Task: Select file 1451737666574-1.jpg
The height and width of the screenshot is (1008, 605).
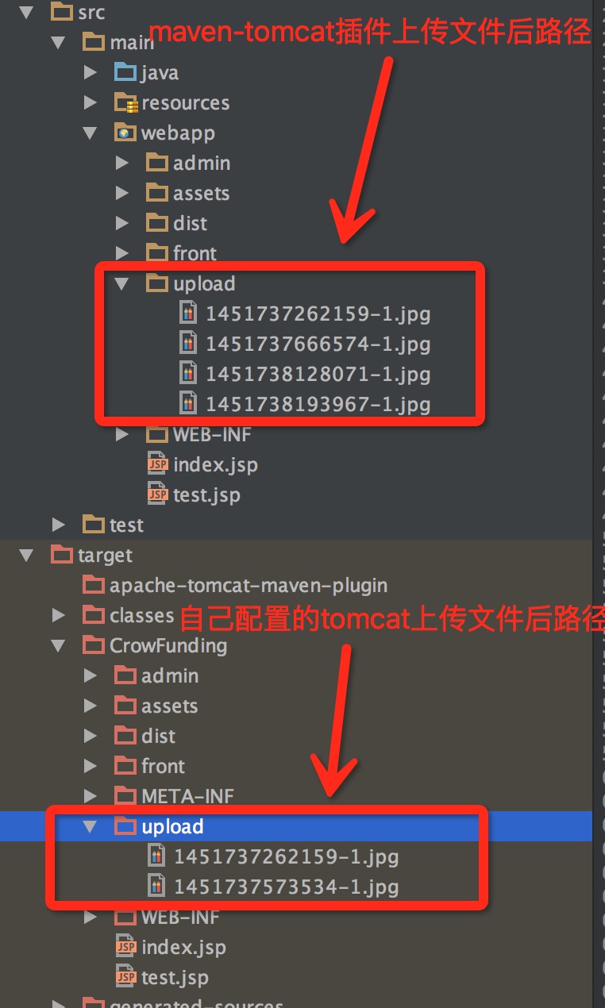Action: pyautogui.click(x=318, y=344)
